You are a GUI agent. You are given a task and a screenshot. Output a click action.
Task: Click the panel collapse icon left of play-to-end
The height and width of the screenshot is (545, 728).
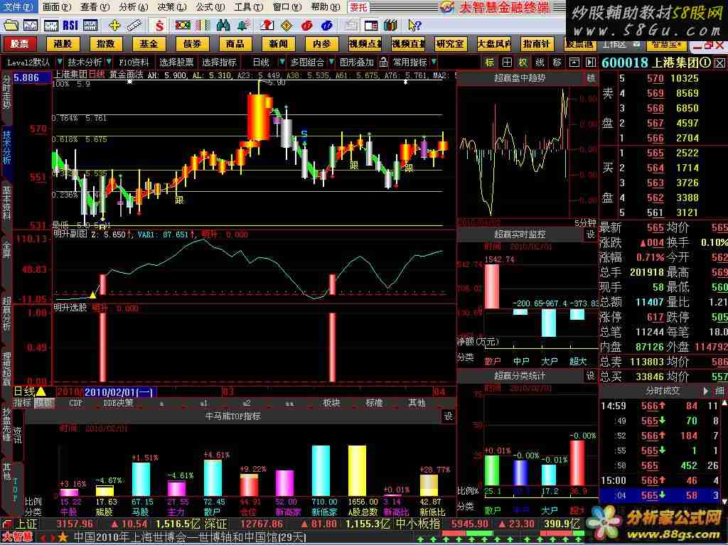[x=574, y=63]
